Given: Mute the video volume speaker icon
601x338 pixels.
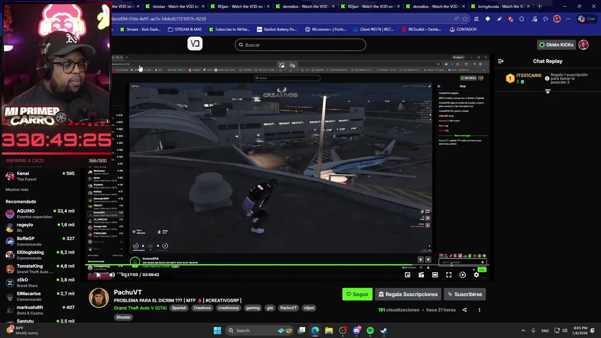Looking at the screenshot, I should click(x=112, y=275).
